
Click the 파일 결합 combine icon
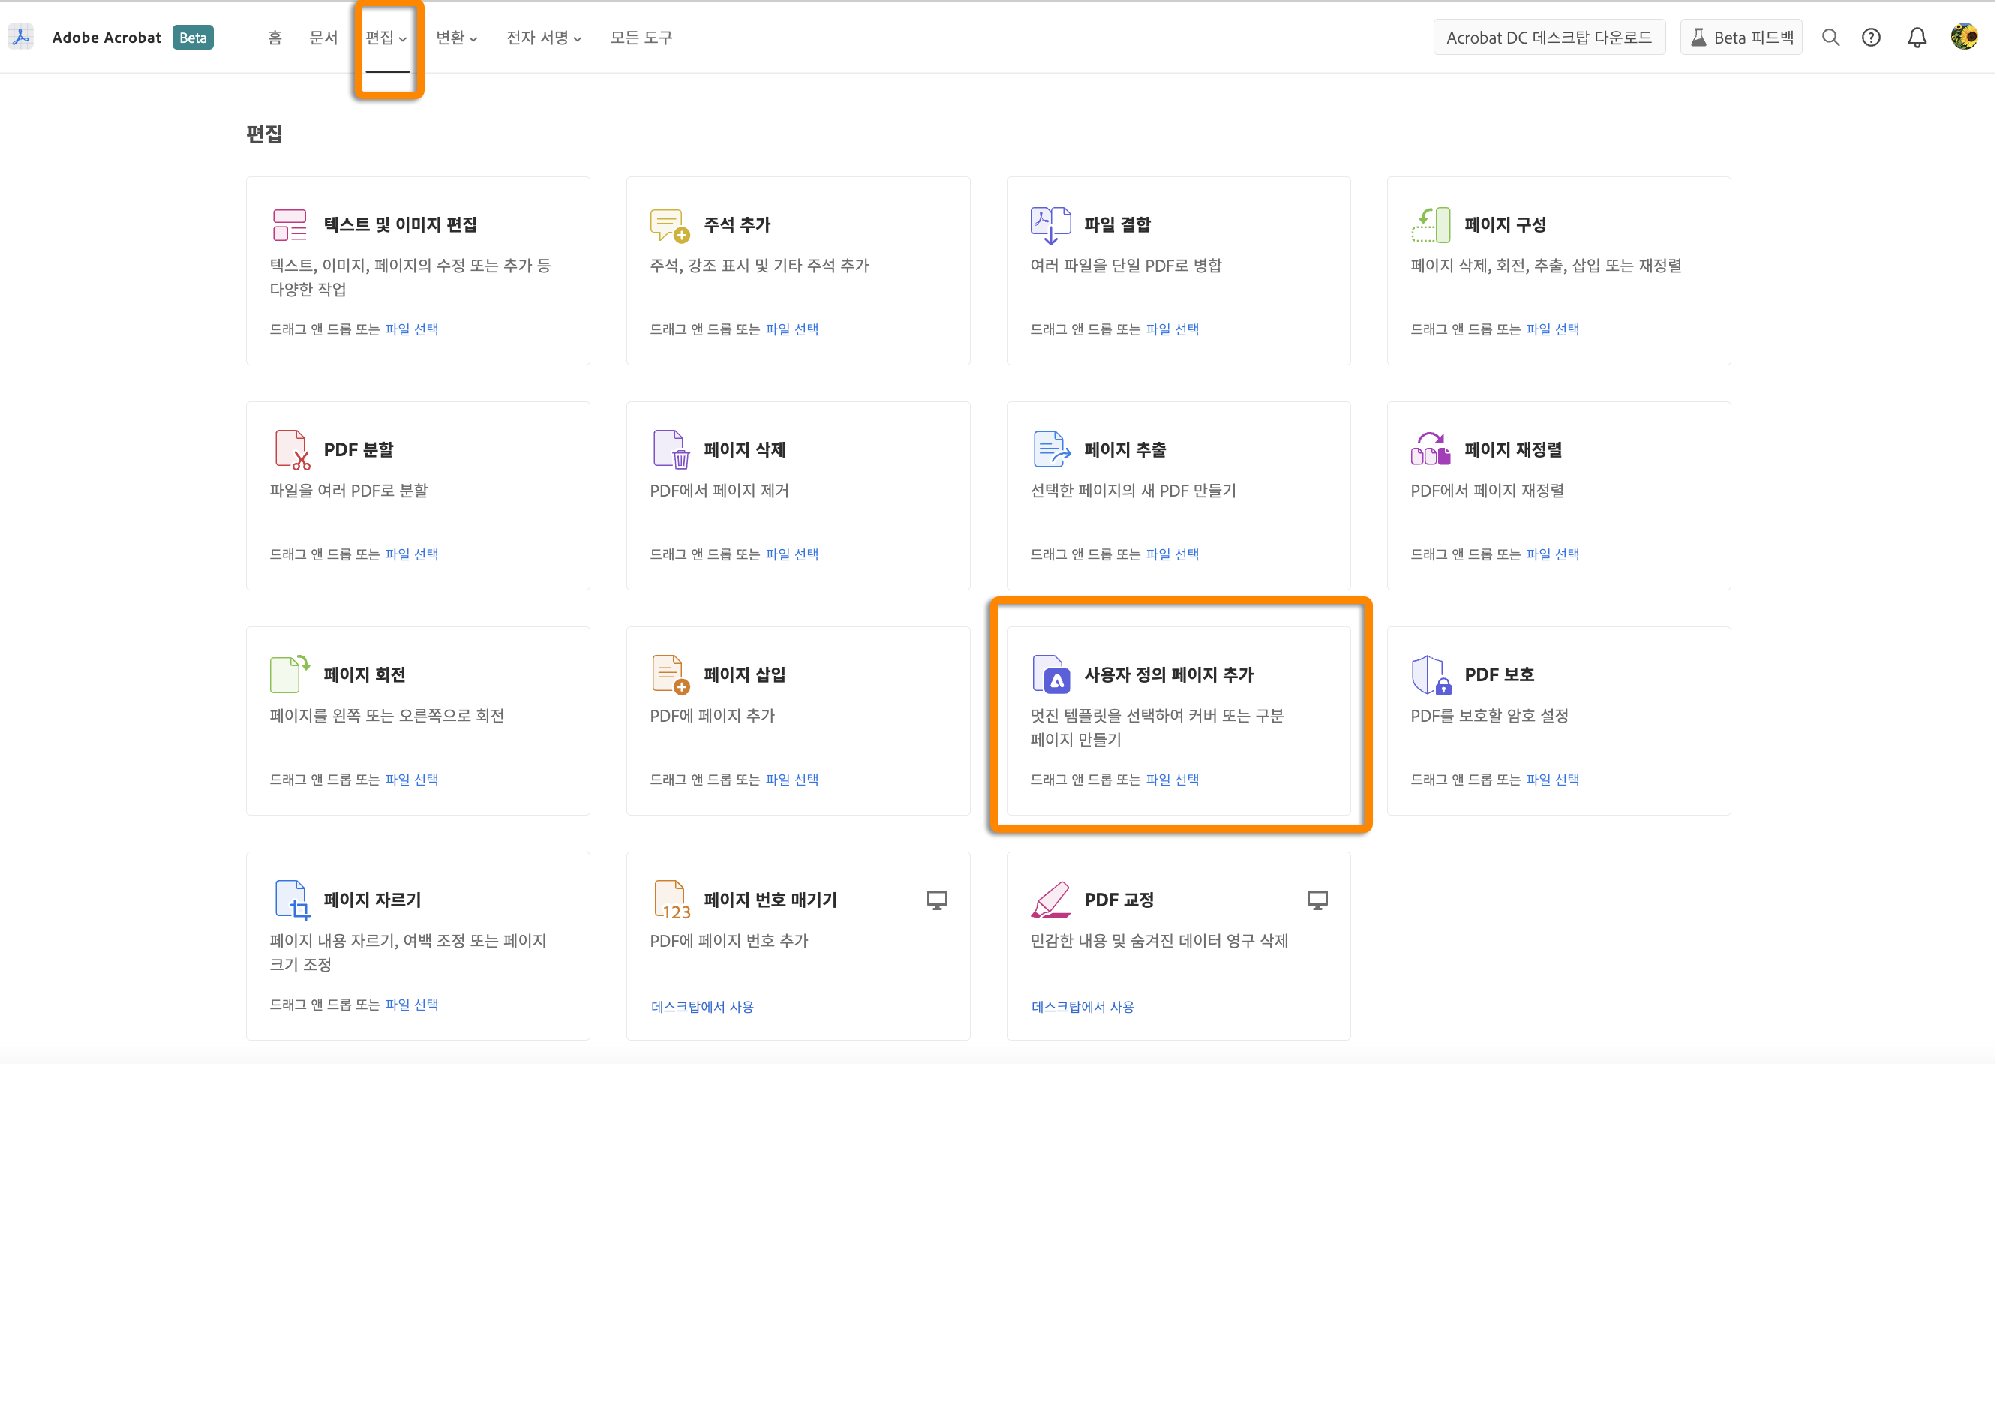click(1050, 225)
